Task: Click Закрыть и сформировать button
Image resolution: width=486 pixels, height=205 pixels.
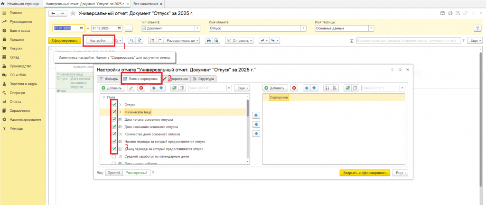Action: click(x=364, y=173)
